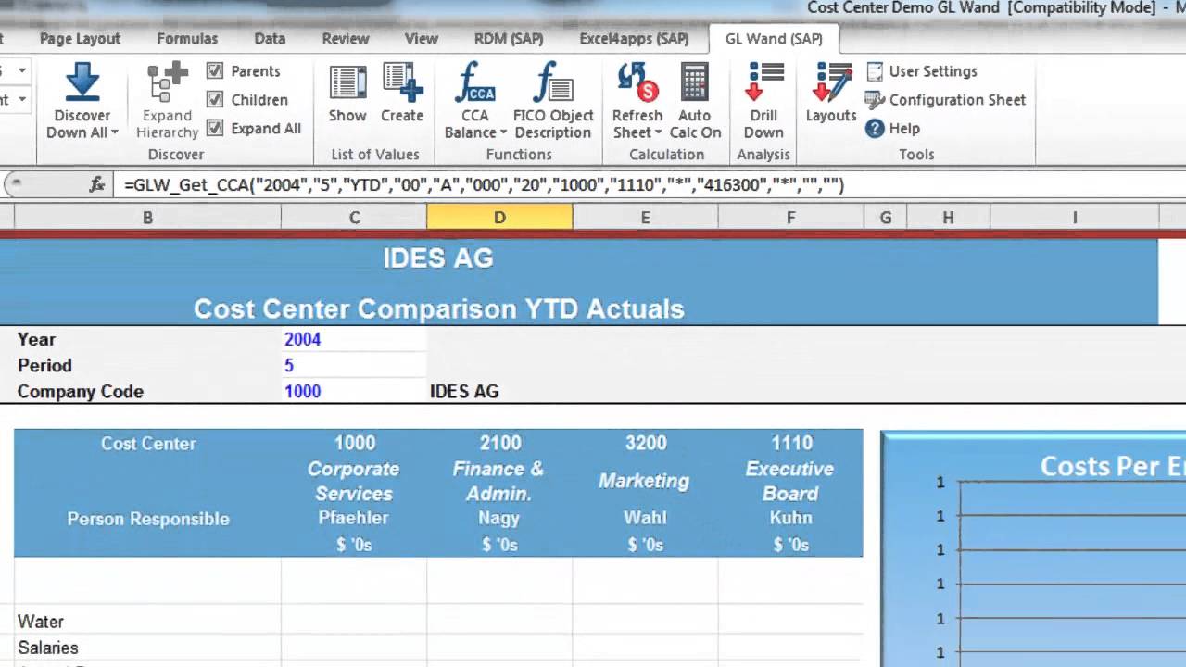The width and height of the screenshot is (1186, 667).
Task: Click the Nagy name cell
Action: click(499, 518)
